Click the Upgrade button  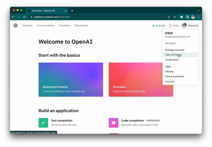point(159,26)
